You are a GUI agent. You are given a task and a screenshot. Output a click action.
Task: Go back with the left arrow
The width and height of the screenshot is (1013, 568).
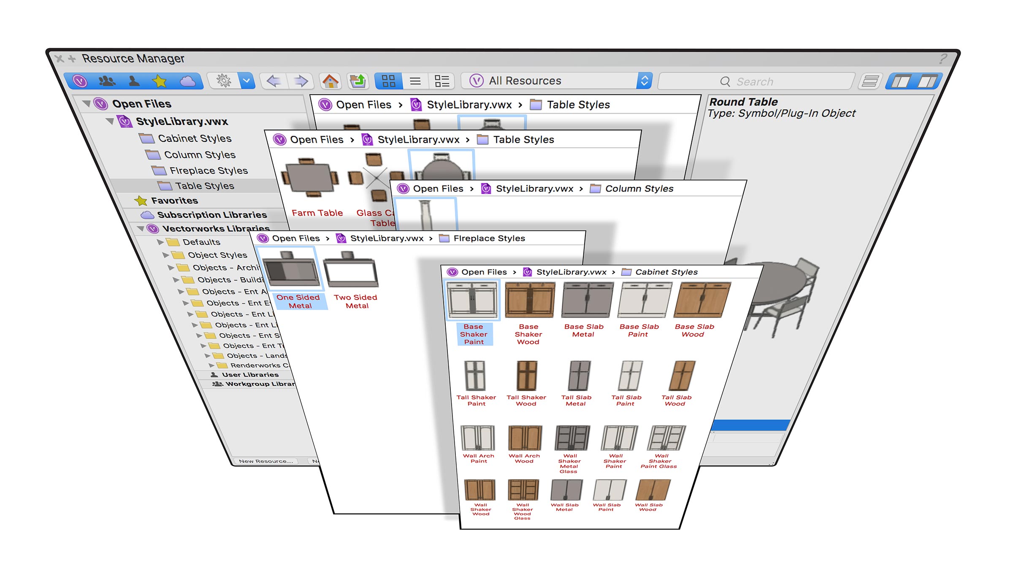point(274,81)
